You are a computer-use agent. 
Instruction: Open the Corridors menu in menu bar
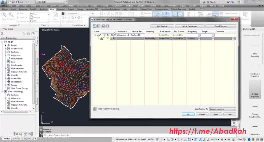tap(141, 6)
